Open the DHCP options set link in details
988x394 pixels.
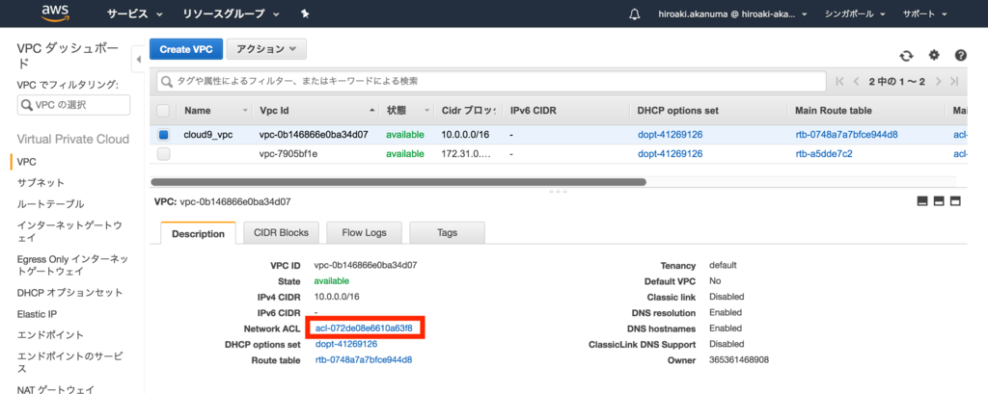pyautogui.click(x=346, y=344)
